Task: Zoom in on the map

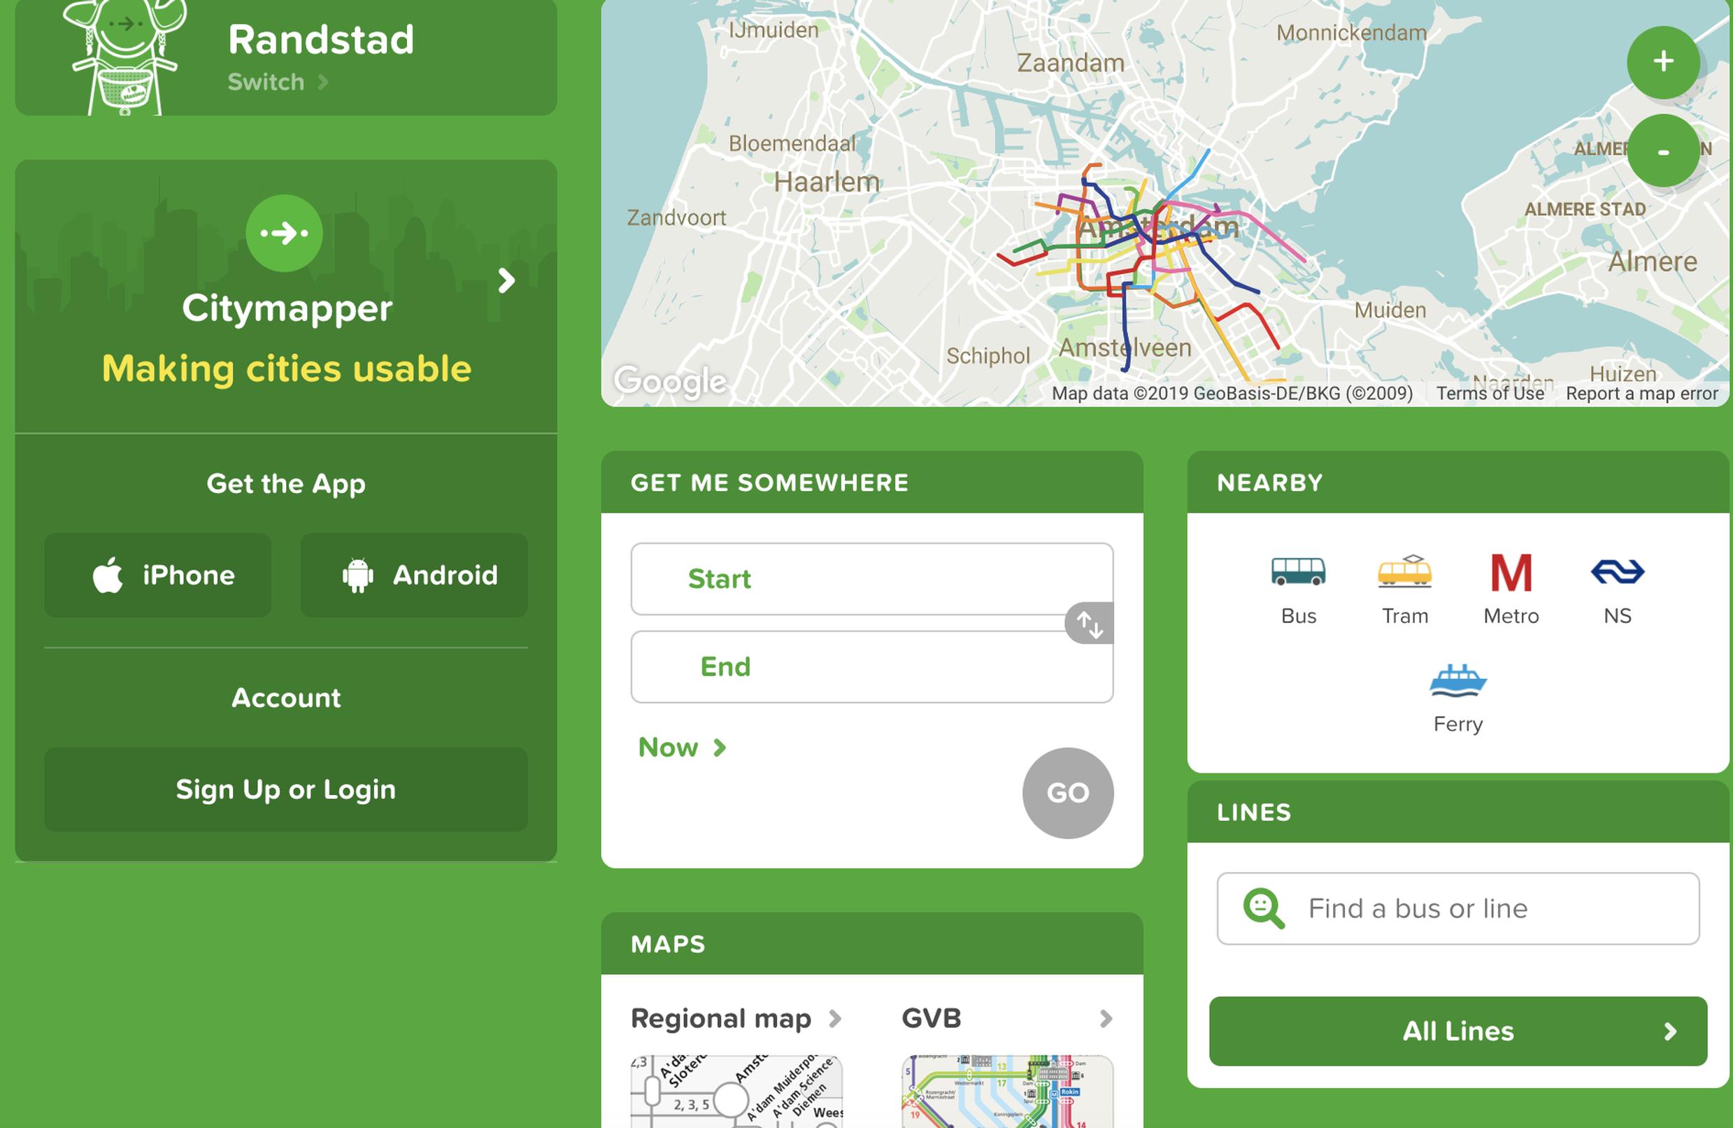Action: pos(1663,62)
